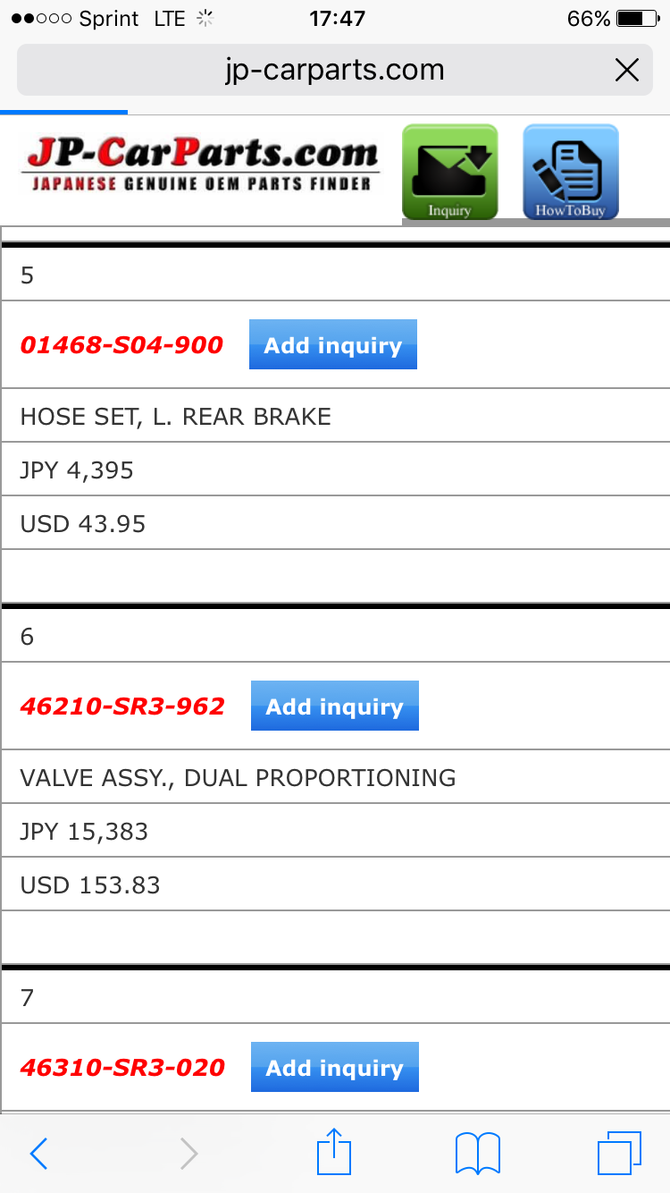Tap VALVE ASSY., DUAL PROPORTIONING text

point(238,778)
